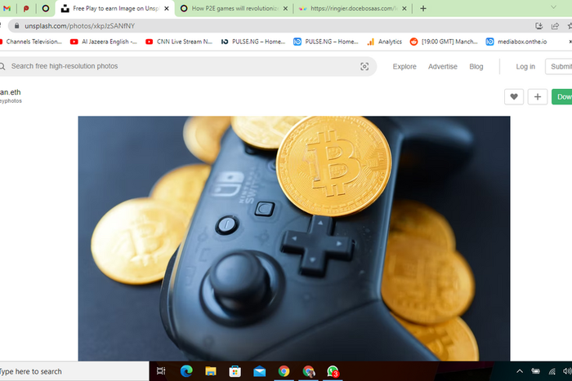The image size is (572, 381).
Task: Click the battery tray icon
Action: tap(535, 371)
